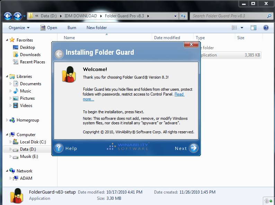Open the Organize menu
The image size is (275, 205).
point(19,28)
